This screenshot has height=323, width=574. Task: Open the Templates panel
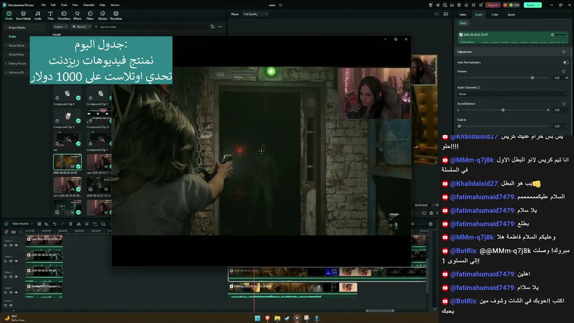(x=116, y=16)
